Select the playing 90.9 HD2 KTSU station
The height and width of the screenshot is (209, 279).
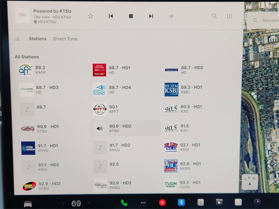pos(126,128)
